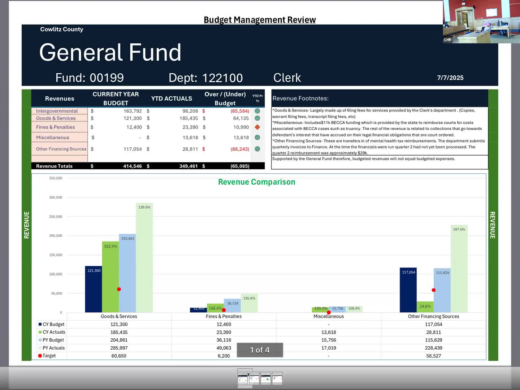Screen dimensions: 520x390
Task: Click the "Clerk" department name
Action: click(x=287, y=78)
